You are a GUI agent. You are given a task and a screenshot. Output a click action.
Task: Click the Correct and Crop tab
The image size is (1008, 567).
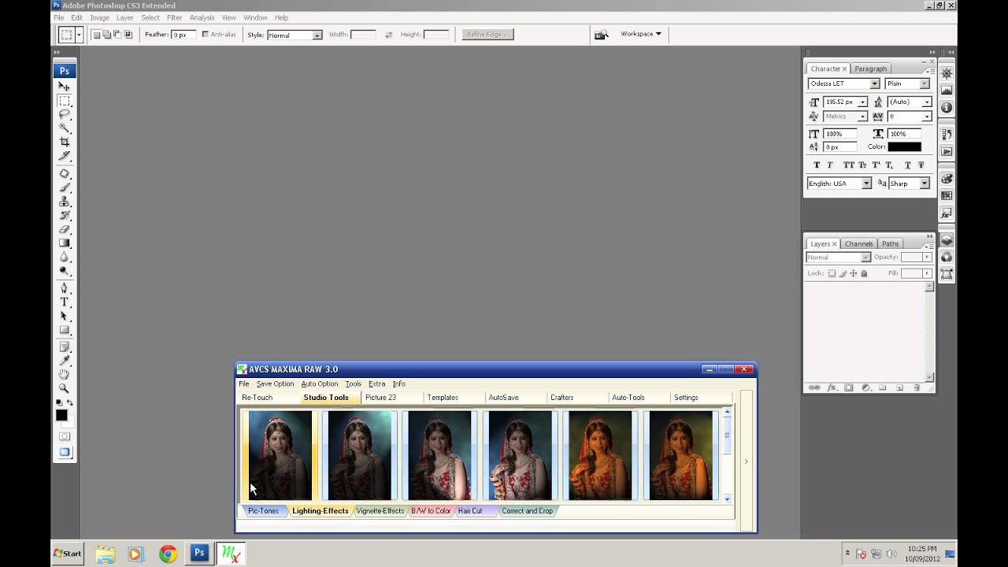(x=527, y=511)
